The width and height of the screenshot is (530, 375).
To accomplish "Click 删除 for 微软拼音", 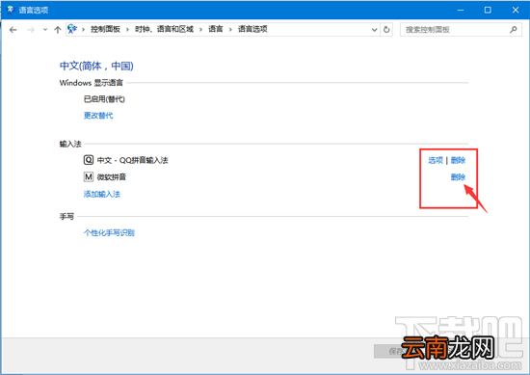I will 459,176.
